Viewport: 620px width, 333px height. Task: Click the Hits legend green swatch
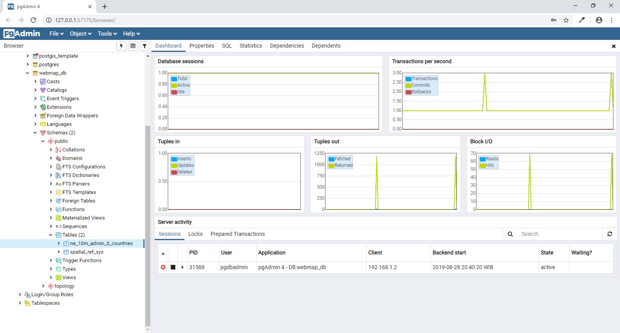click(482, 166)
